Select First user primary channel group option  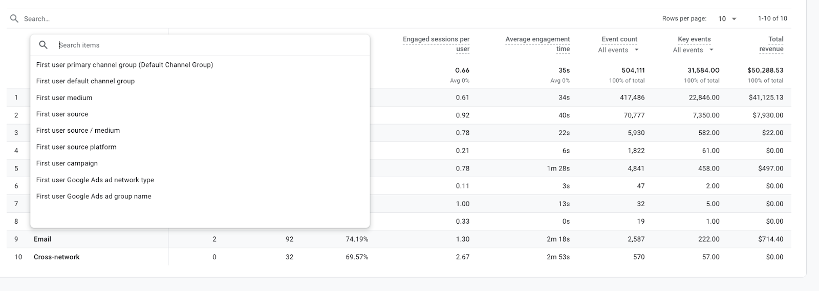pos(124,65)
